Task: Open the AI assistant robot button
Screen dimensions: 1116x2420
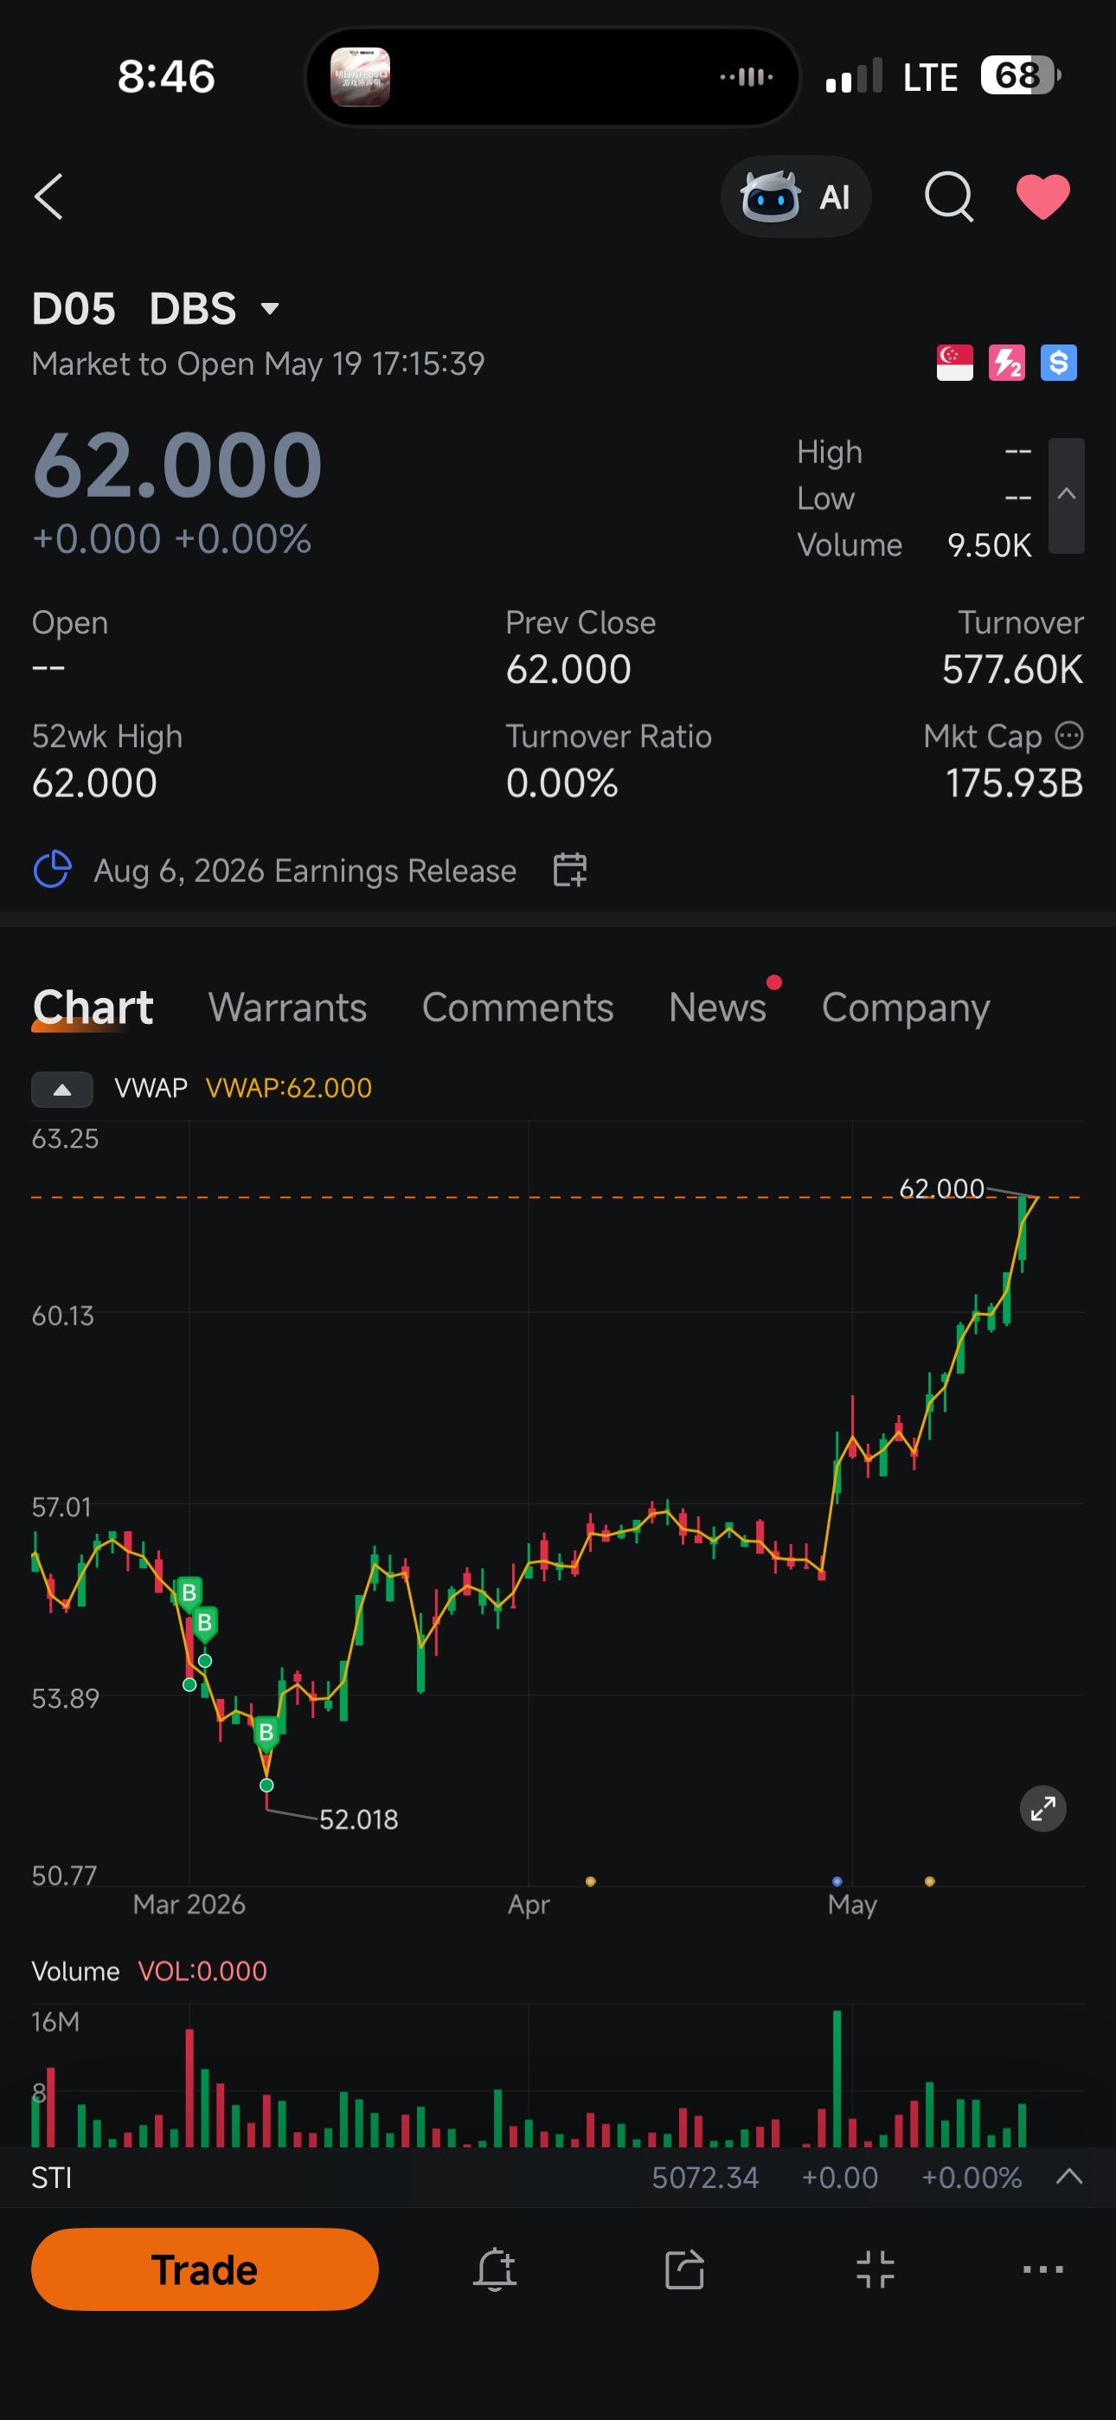Action: [x=796, y=196]
